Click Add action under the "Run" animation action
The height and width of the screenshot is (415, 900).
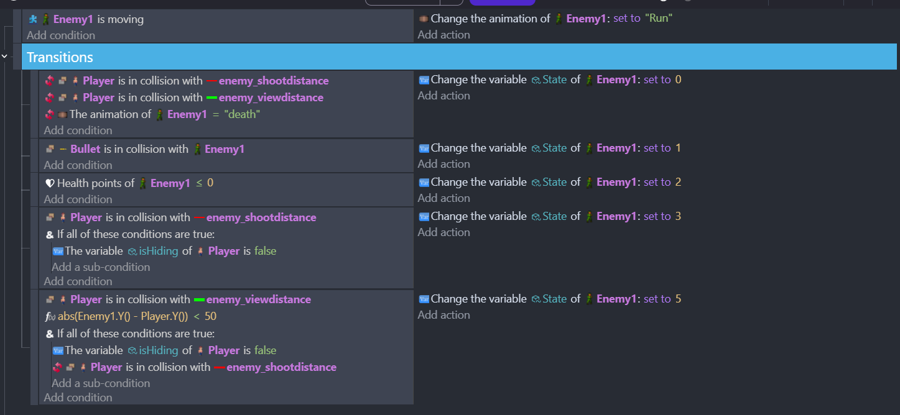click(x=443, y=35)
